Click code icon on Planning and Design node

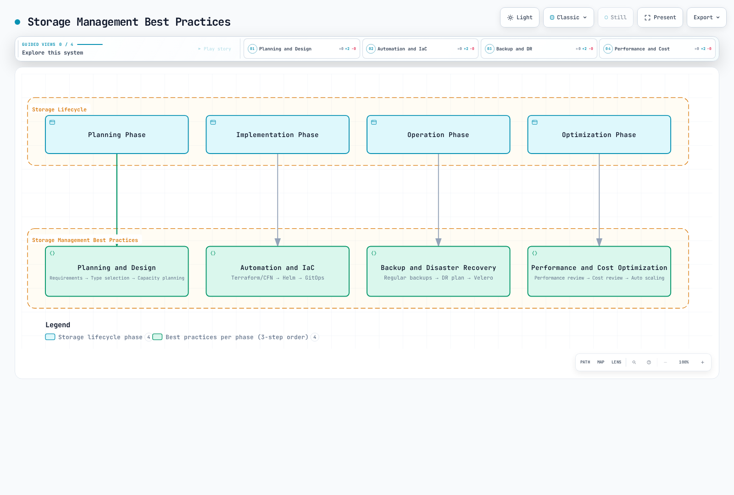52,253
